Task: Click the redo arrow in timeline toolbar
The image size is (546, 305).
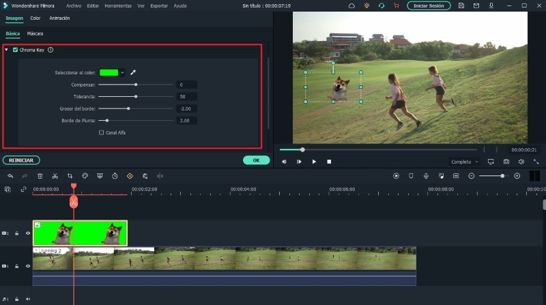Action: [x=25, y=176]
